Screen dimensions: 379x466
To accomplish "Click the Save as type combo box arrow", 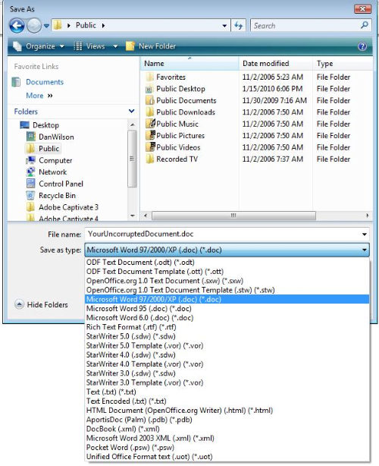I will 364,250.
